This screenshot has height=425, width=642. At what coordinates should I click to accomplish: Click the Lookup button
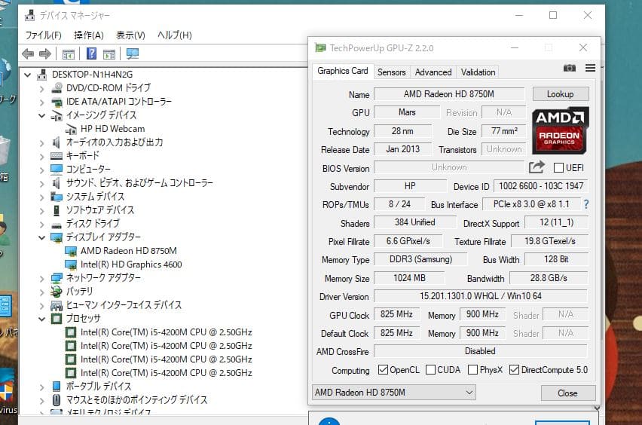tap(561, 94)
